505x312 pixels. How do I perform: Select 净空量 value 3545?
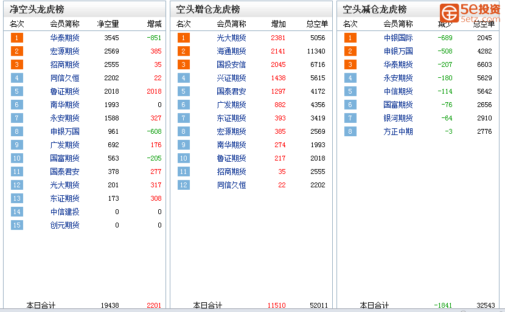coord(111,38)
